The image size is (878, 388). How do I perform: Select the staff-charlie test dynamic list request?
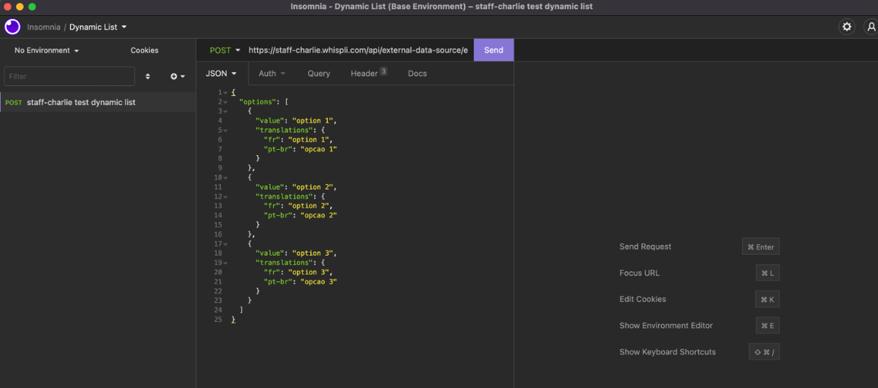[98, 103]
